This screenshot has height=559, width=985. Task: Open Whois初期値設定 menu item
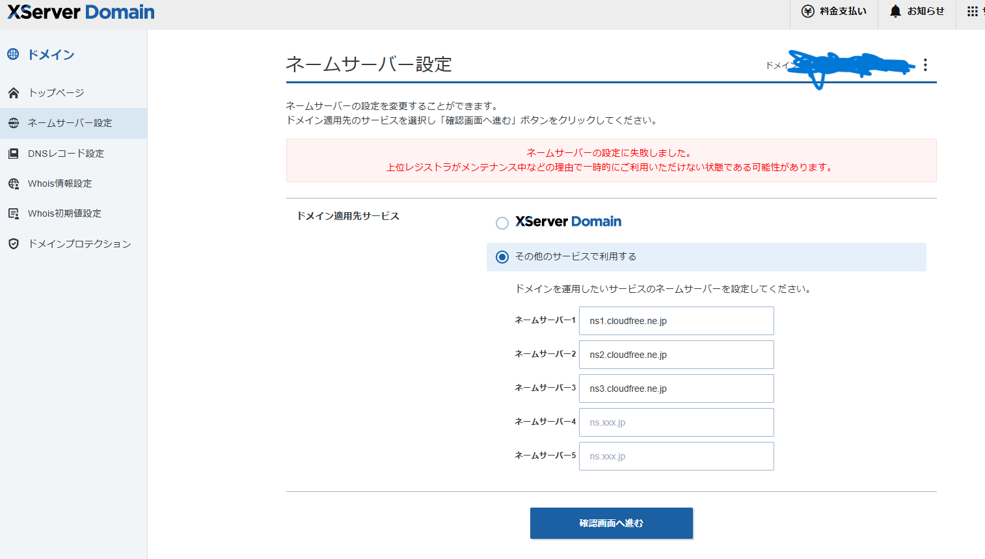pos(74,213)
